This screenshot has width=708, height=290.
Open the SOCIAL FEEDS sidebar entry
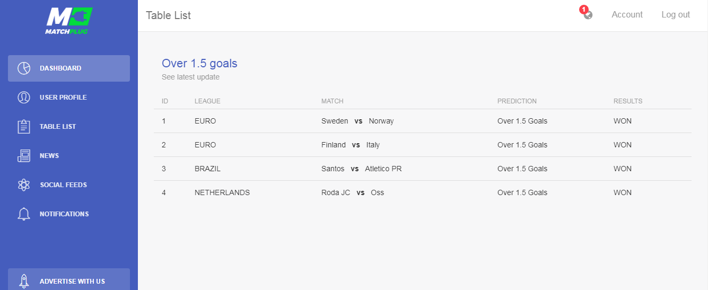coord(69,185)
